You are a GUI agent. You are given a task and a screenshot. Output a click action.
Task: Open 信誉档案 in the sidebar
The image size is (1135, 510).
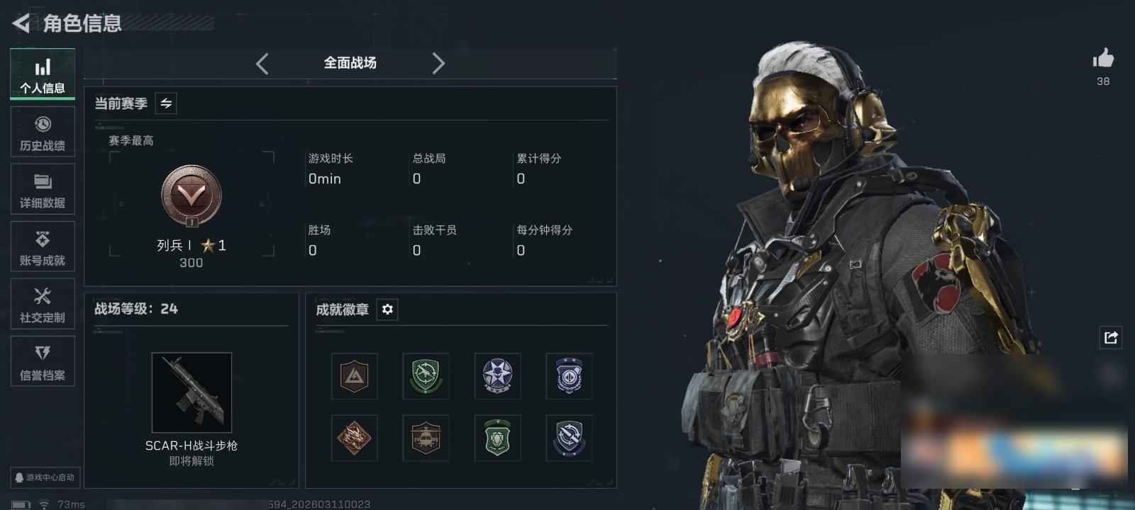point(43,361)
